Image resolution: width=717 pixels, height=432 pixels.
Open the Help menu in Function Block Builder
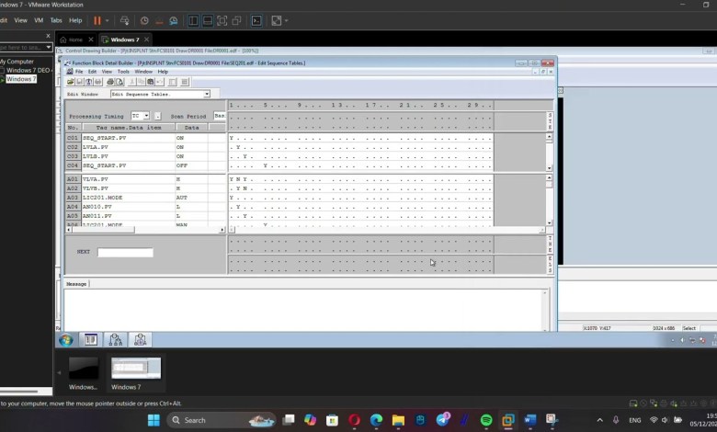(163, 72)
